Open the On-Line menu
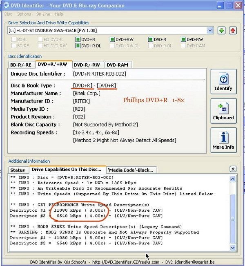 [43, 14]
